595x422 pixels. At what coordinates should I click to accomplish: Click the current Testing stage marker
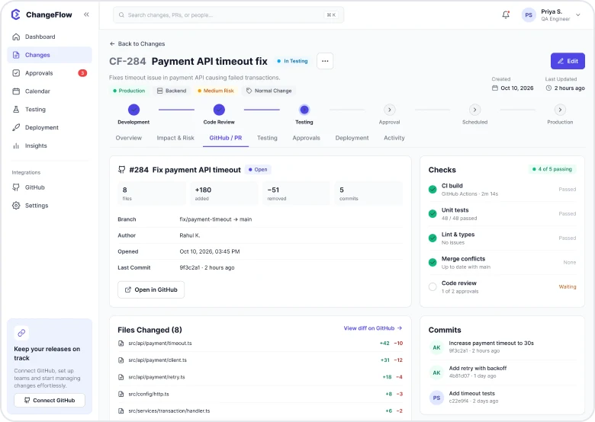304,110
